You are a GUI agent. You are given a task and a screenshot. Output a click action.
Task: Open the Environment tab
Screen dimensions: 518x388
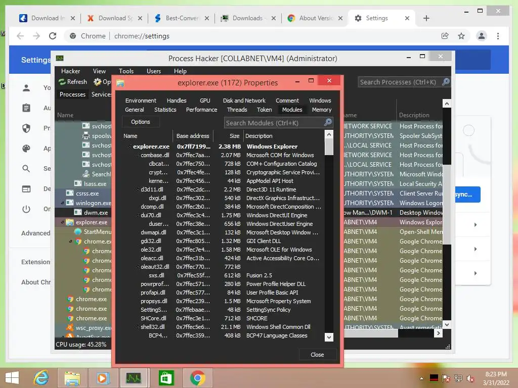click(x=141, y=101)
